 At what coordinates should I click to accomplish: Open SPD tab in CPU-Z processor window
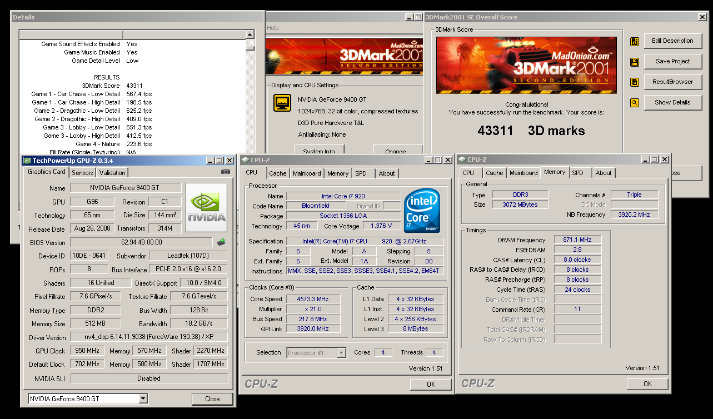point(361,173)
